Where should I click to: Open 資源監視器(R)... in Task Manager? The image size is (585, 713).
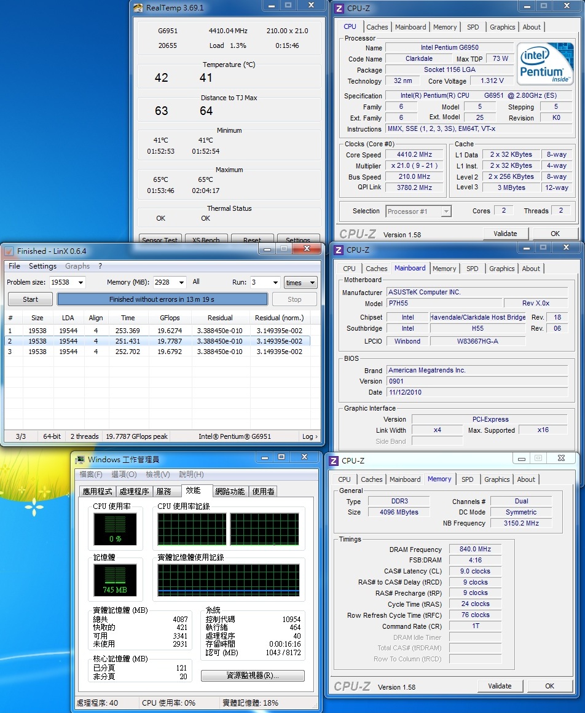coord(253,676)
